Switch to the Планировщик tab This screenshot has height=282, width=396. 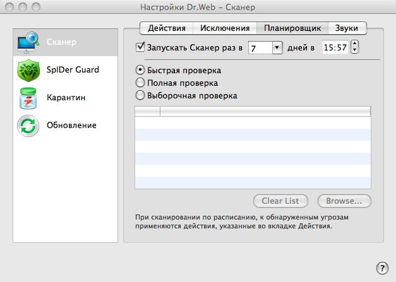tap(292, 28)
